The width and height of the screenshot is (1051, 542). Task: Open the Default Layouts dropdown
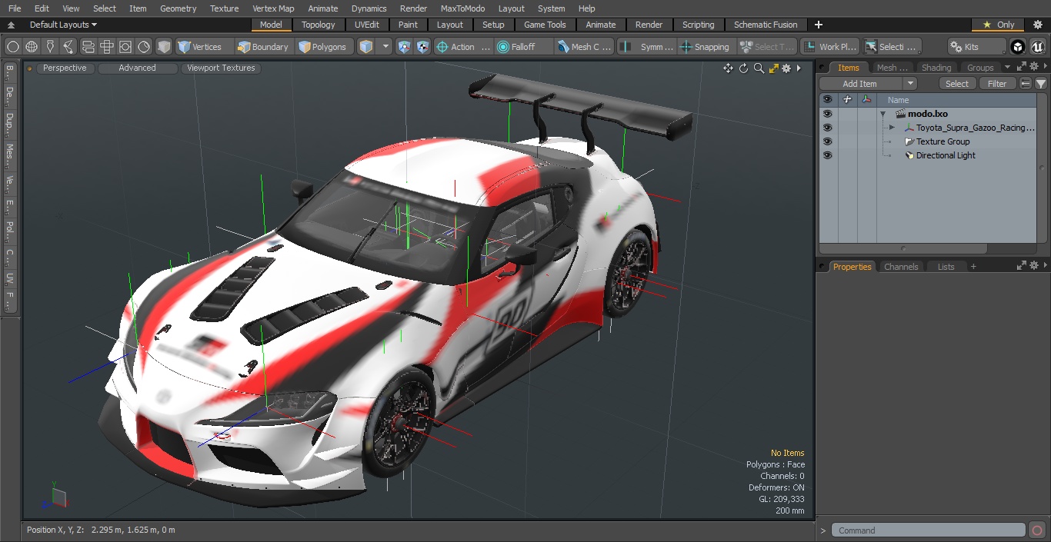tap(63, 25)
